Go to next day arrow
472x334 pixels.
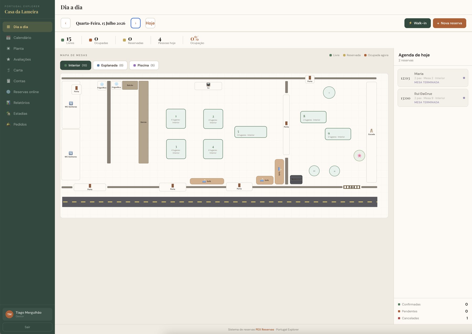point(136,23)
